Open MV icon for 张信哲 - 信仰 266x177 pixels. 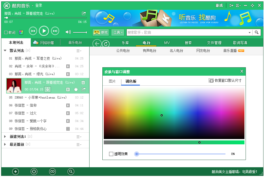(68, 105)
